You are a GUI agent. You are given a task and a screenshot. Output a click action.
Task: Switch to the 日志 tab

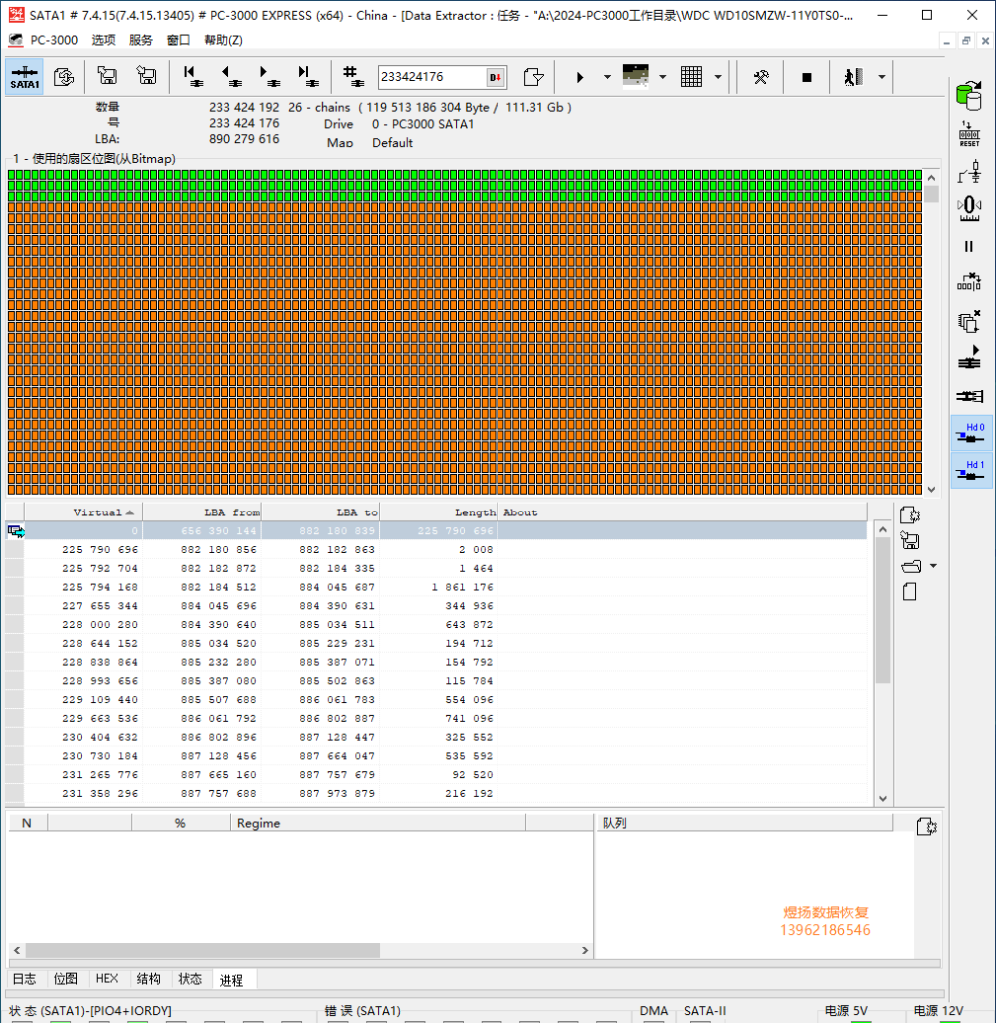(25, 979)
